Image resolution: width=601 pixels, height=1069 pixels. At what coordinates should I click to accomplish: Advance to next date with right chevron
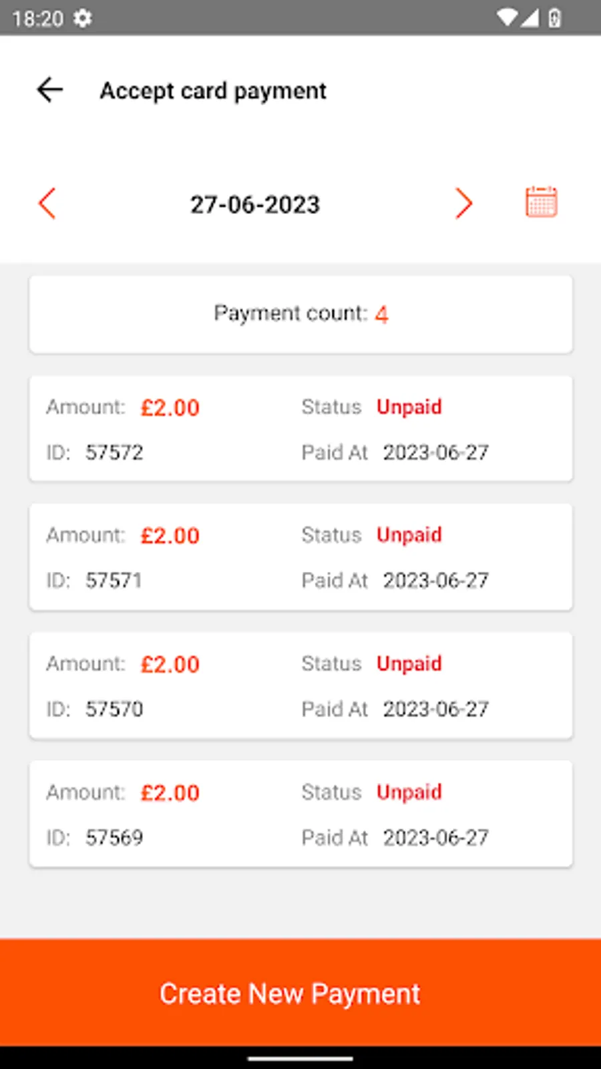463,203
